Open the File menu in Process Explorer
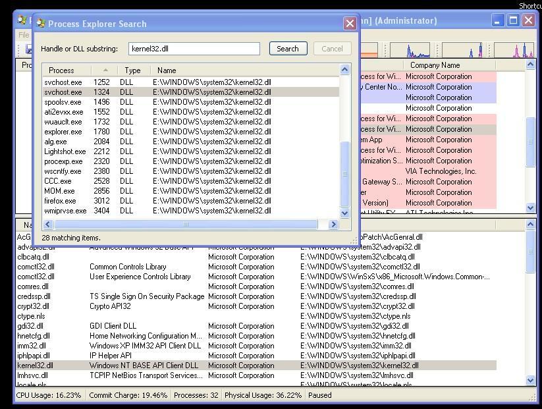 pos(24,35)
